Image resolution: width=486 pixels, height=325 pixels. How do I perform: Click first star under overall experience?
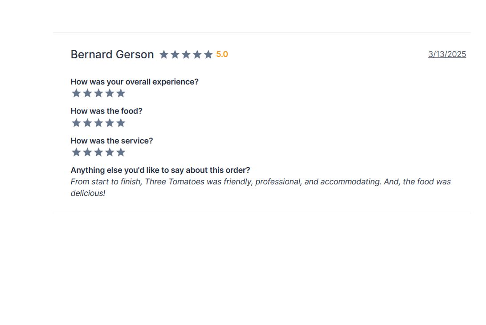pos(76,93)
